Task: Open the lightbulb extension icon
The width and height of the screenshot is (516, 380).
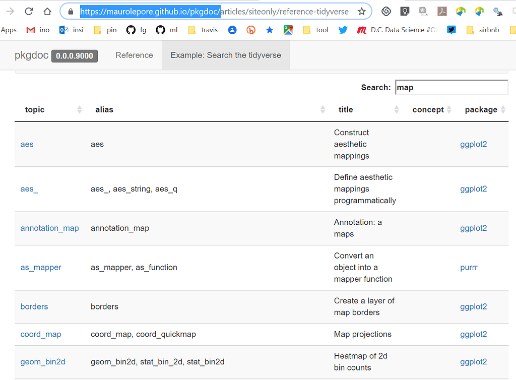Action: [405, 12]
